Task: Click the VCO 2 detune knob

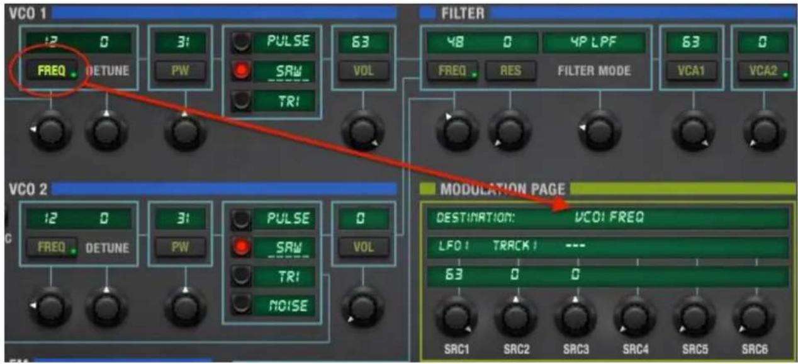Action: pos(106,309)
